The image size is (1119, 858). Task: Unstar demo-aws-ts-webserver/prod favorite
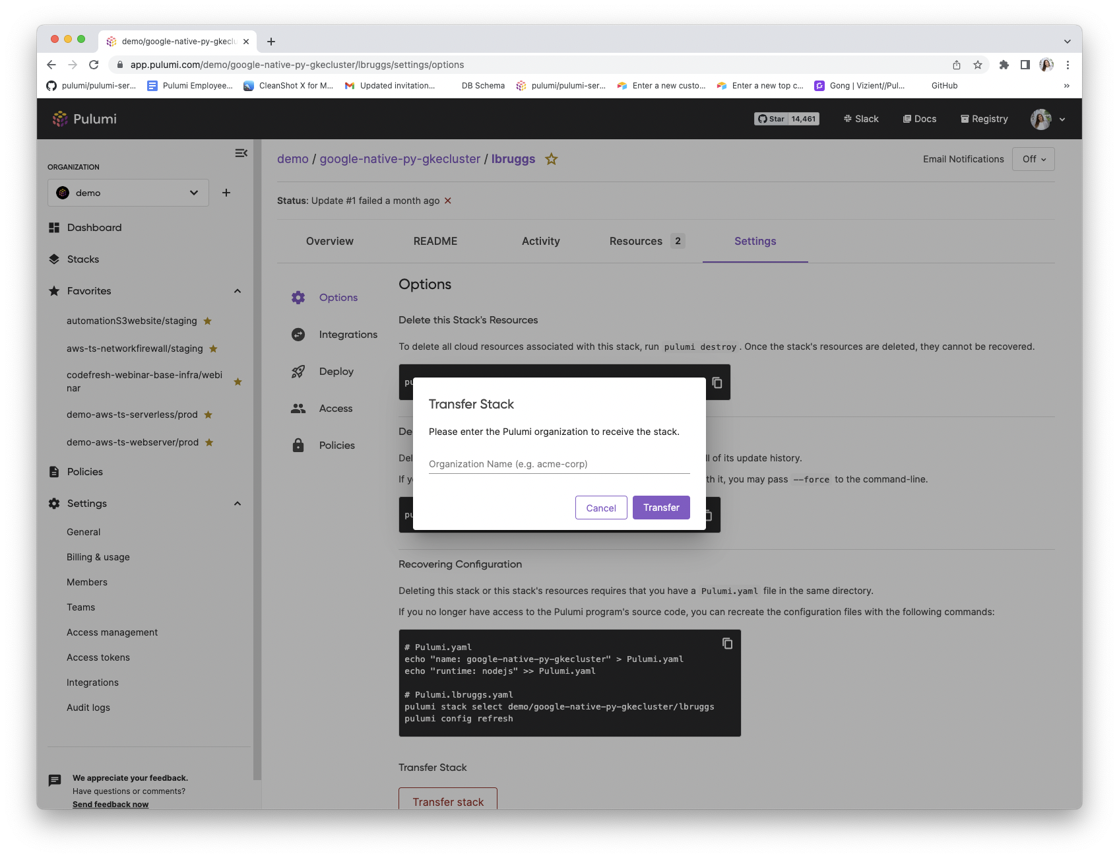tap(209, 442)
